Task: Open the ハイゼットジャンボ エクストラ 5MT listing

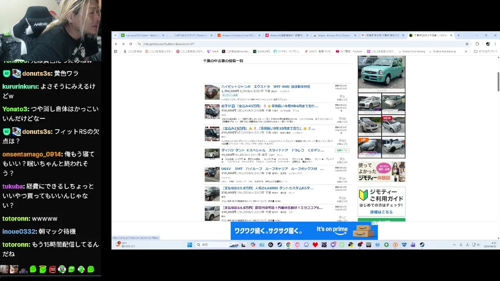Action: coord(266,87)
